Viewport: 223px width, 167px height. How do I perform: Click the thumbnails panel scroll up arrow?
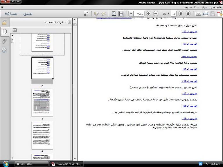[12, 35]
